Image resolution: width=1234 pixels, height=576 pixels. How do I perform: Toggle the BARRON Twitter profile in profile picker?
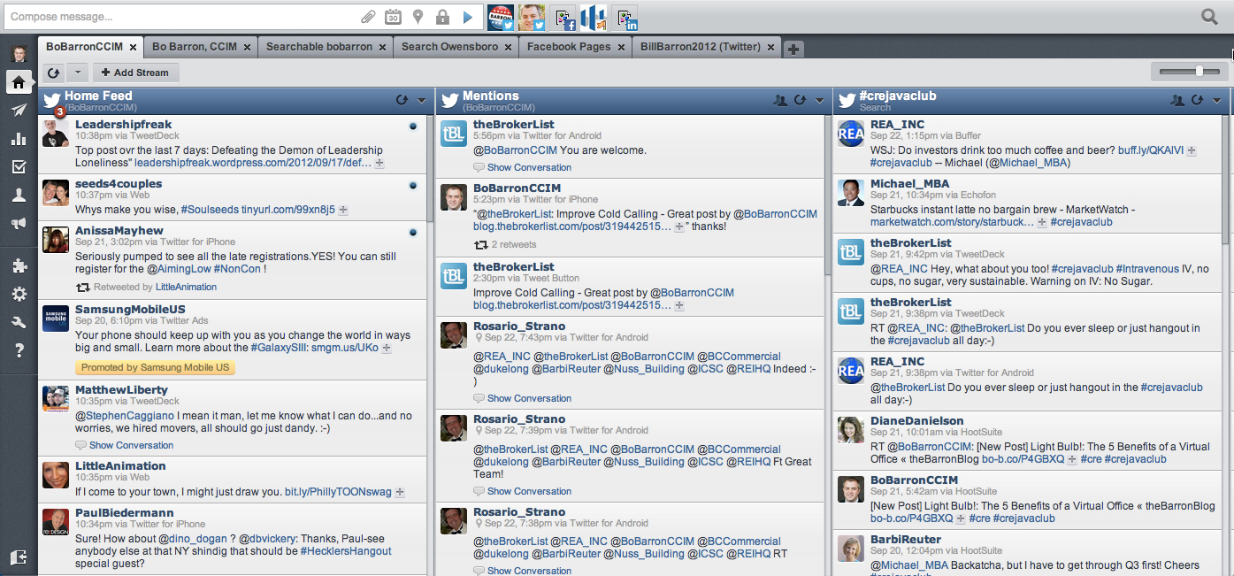pyautogui.click(x=500, y=17)
